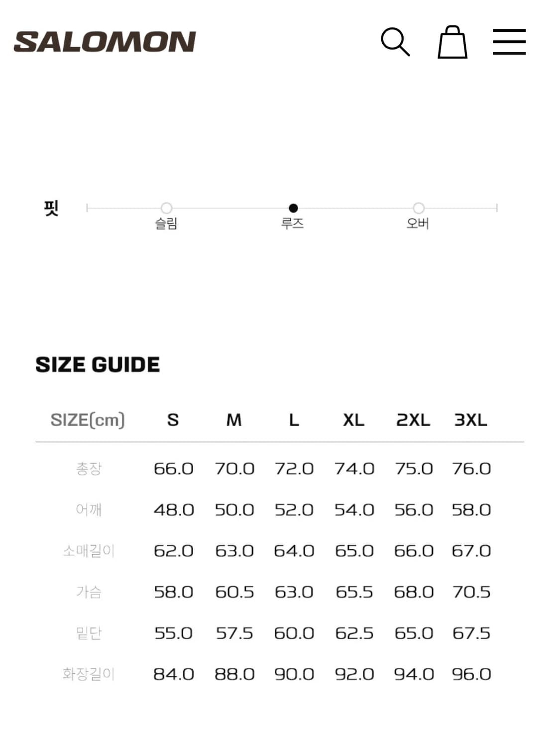This screenshot has width=560, height=729.
Task: Open the hamburger menu
Action: [509, 42]
